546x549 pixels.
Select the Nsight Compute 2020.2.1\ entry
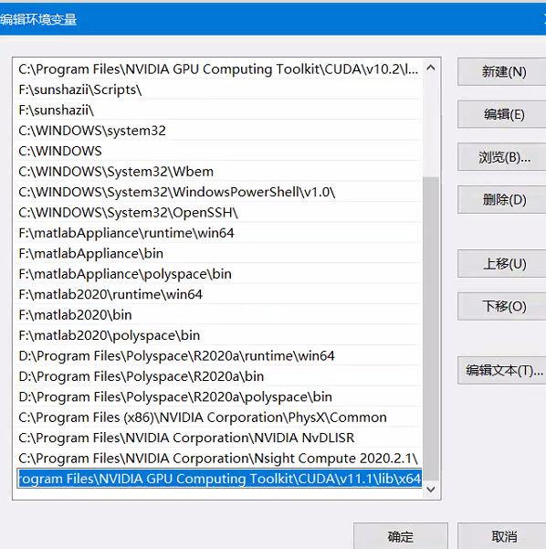pos(217,459)
